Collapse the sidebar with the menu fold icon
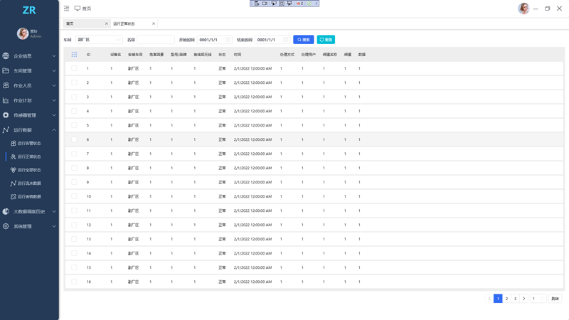 (66, 9)
